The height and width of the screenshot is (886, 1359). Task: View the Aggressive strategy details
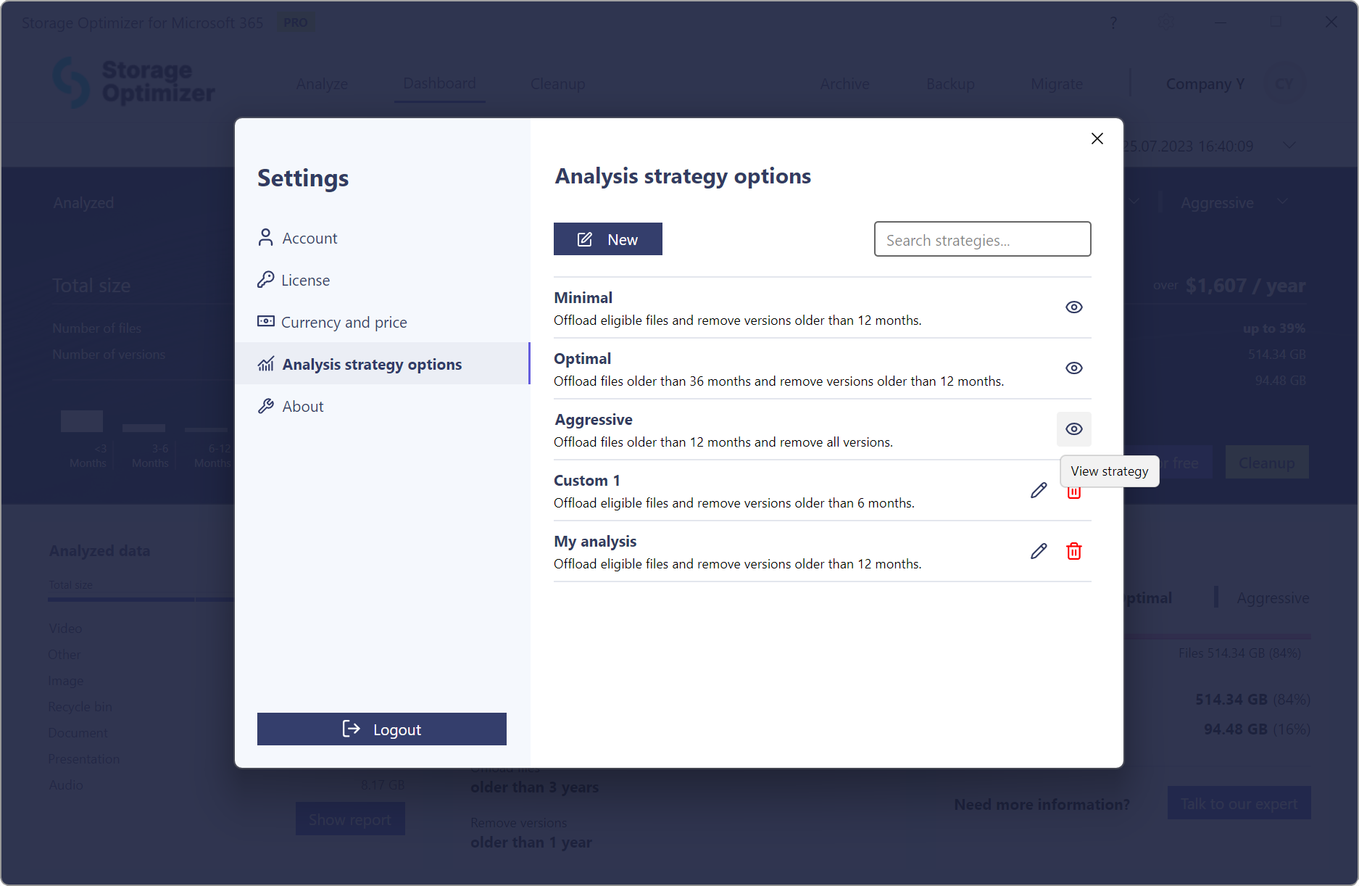(1074, 429)
